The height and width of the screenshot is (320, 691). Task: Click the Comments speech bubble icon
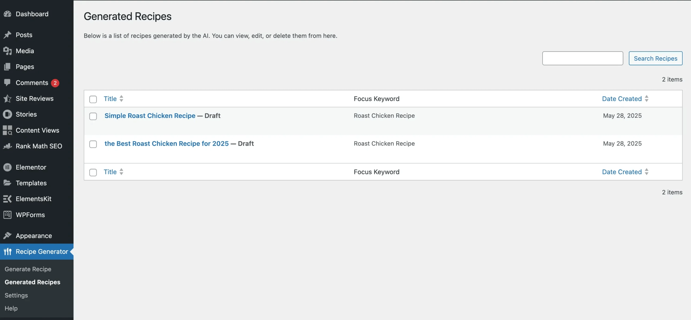(7, 83)
